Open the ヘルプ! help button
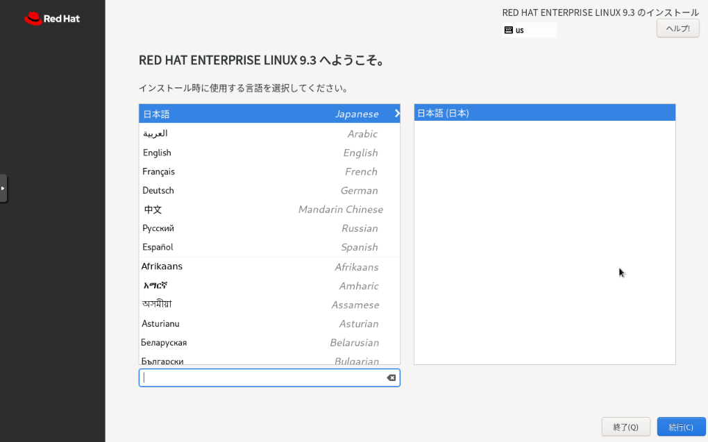This screenshot has height=442, width=708. point(677,28)
